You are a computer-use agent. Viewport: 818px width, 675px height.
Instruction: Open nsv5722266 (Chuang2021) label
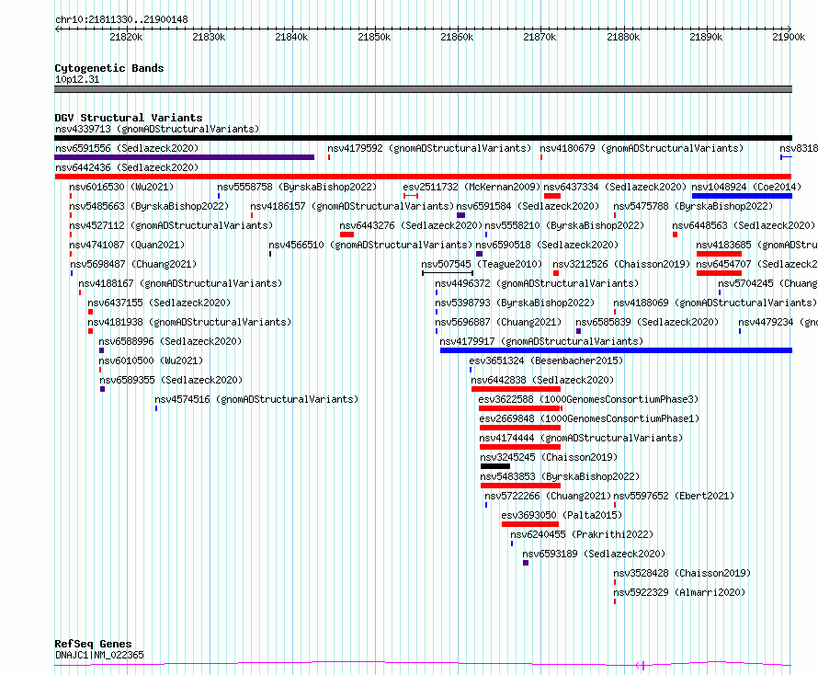548,496
